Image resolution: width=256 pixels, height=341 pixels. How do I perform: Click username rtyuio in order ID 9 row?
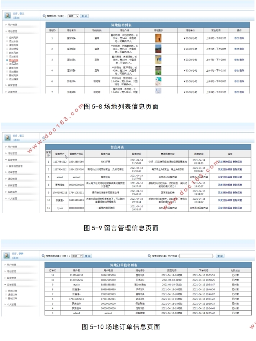76,285
